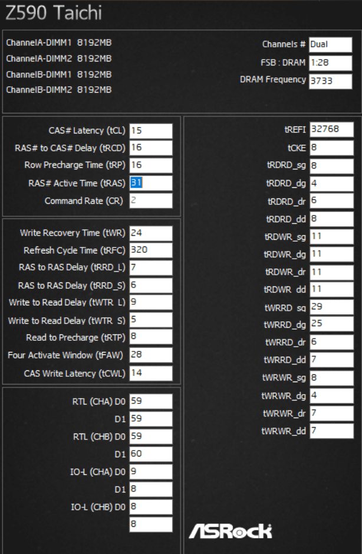Viewport: 362px width, 554px height.
Task: Click the RTL (CHA) D1 field showing 59
Action: click(151, 419)
